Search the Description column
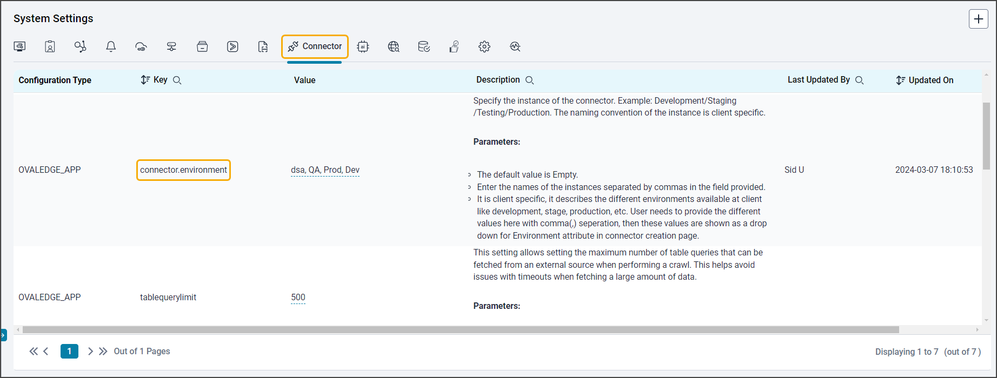Screen dimensions: 997x378 pyautogui.click(x=530, y=80)
